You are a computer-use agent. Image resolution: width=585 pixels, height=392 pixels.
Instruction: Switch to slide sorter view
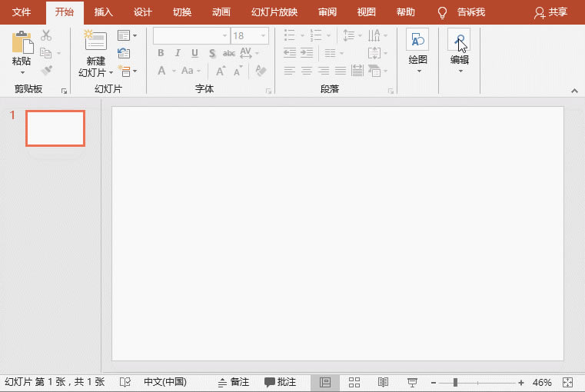354,382
